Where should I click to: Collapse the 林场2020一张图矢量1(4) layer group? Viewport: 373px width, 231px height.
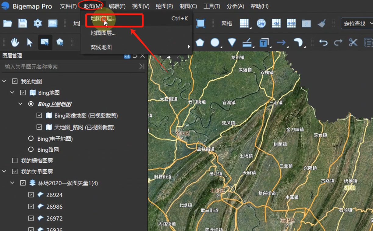tap(12, 182)
